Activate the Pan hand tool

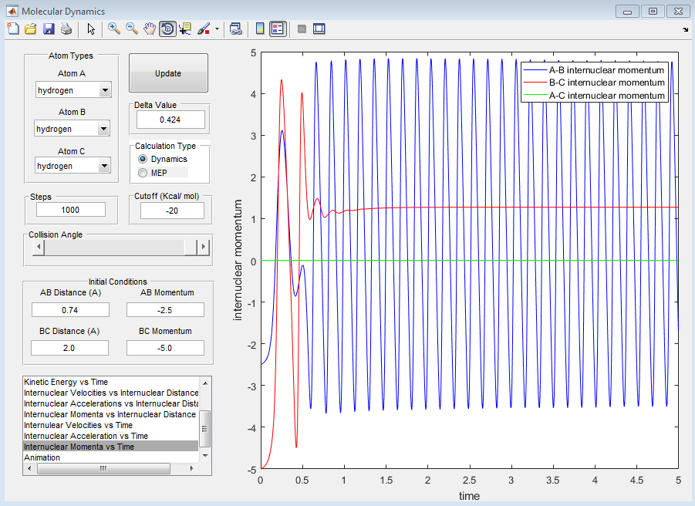[149, 29]
